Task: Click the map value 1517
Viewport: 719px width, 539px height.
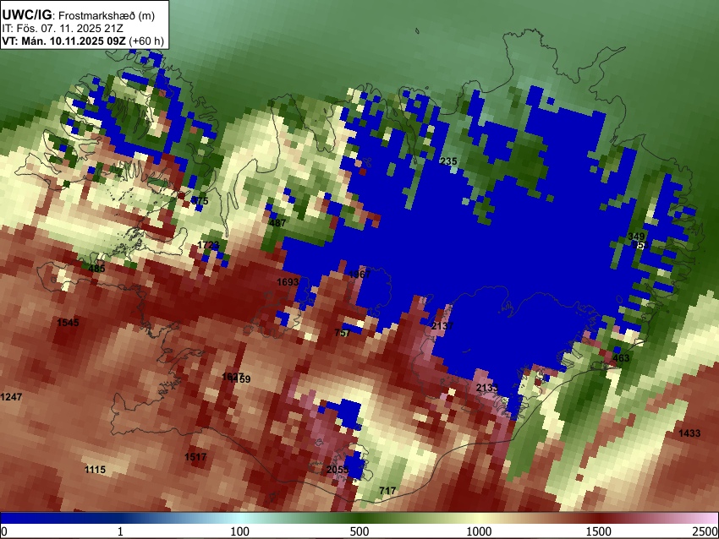Action: tap(195, 457)
